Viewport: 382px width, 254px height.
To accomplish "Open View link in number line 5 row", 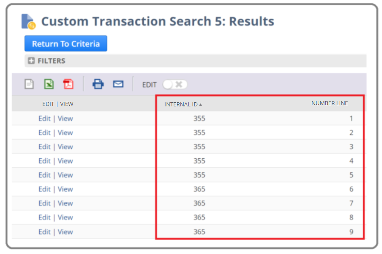I will point(65,175).
